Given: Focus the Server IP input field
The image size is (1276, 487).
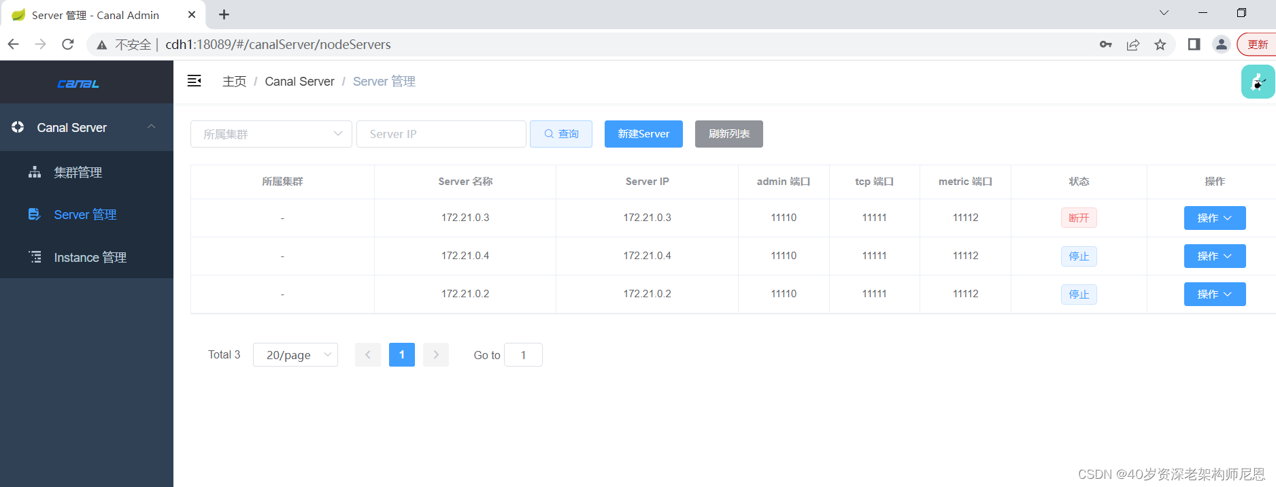Looking at the screenshot, I should click(441, 134).
